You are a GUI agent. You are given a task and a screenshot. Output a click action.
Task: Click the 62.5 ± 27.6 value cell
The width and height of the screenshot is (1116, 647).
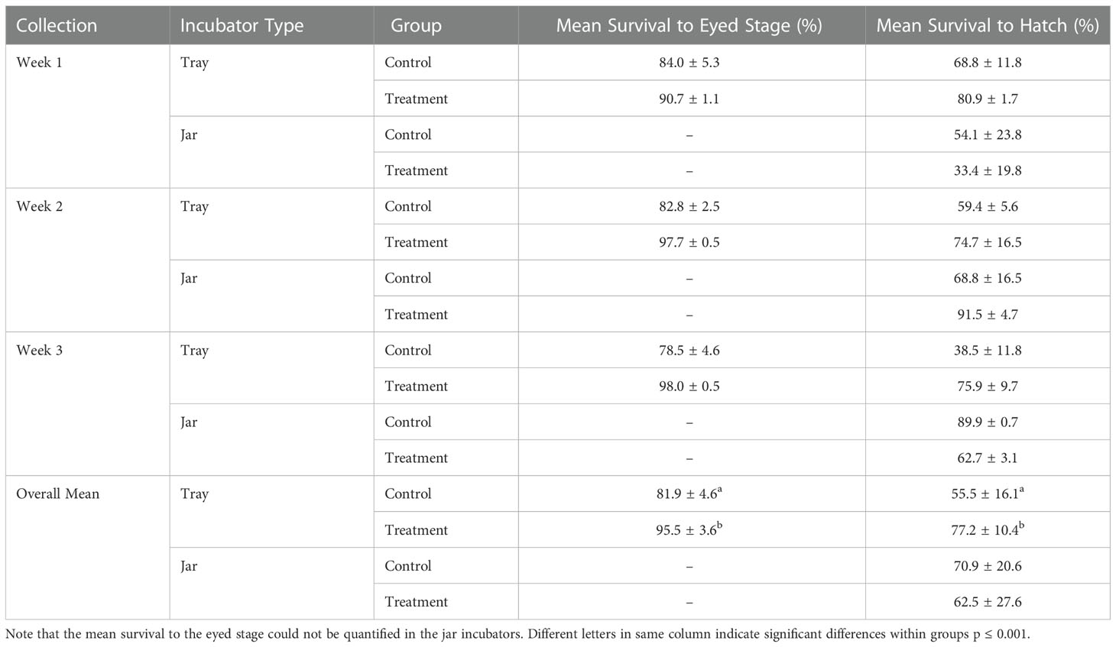987,601
